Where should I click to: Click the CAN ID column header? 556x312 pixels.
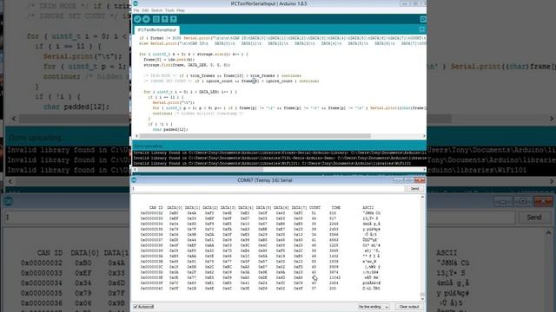tap(156, 208)
